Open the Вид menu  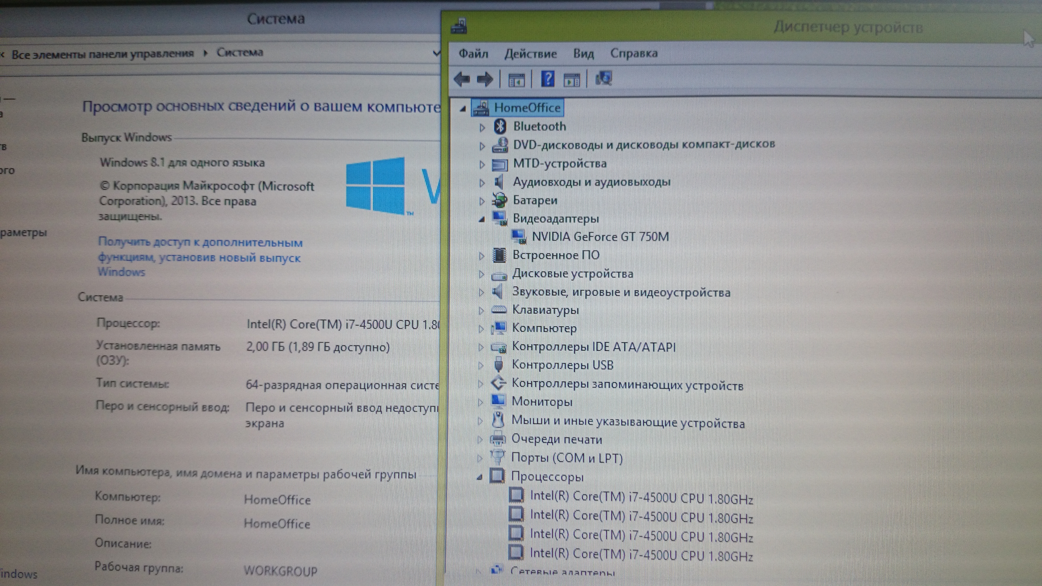583,53
